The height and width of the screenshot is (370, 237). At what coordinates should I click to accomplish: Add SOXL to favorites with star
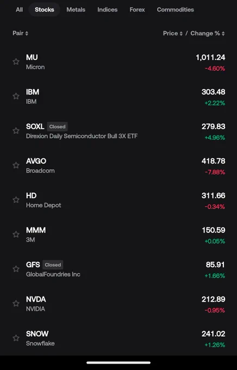[16, 131]
